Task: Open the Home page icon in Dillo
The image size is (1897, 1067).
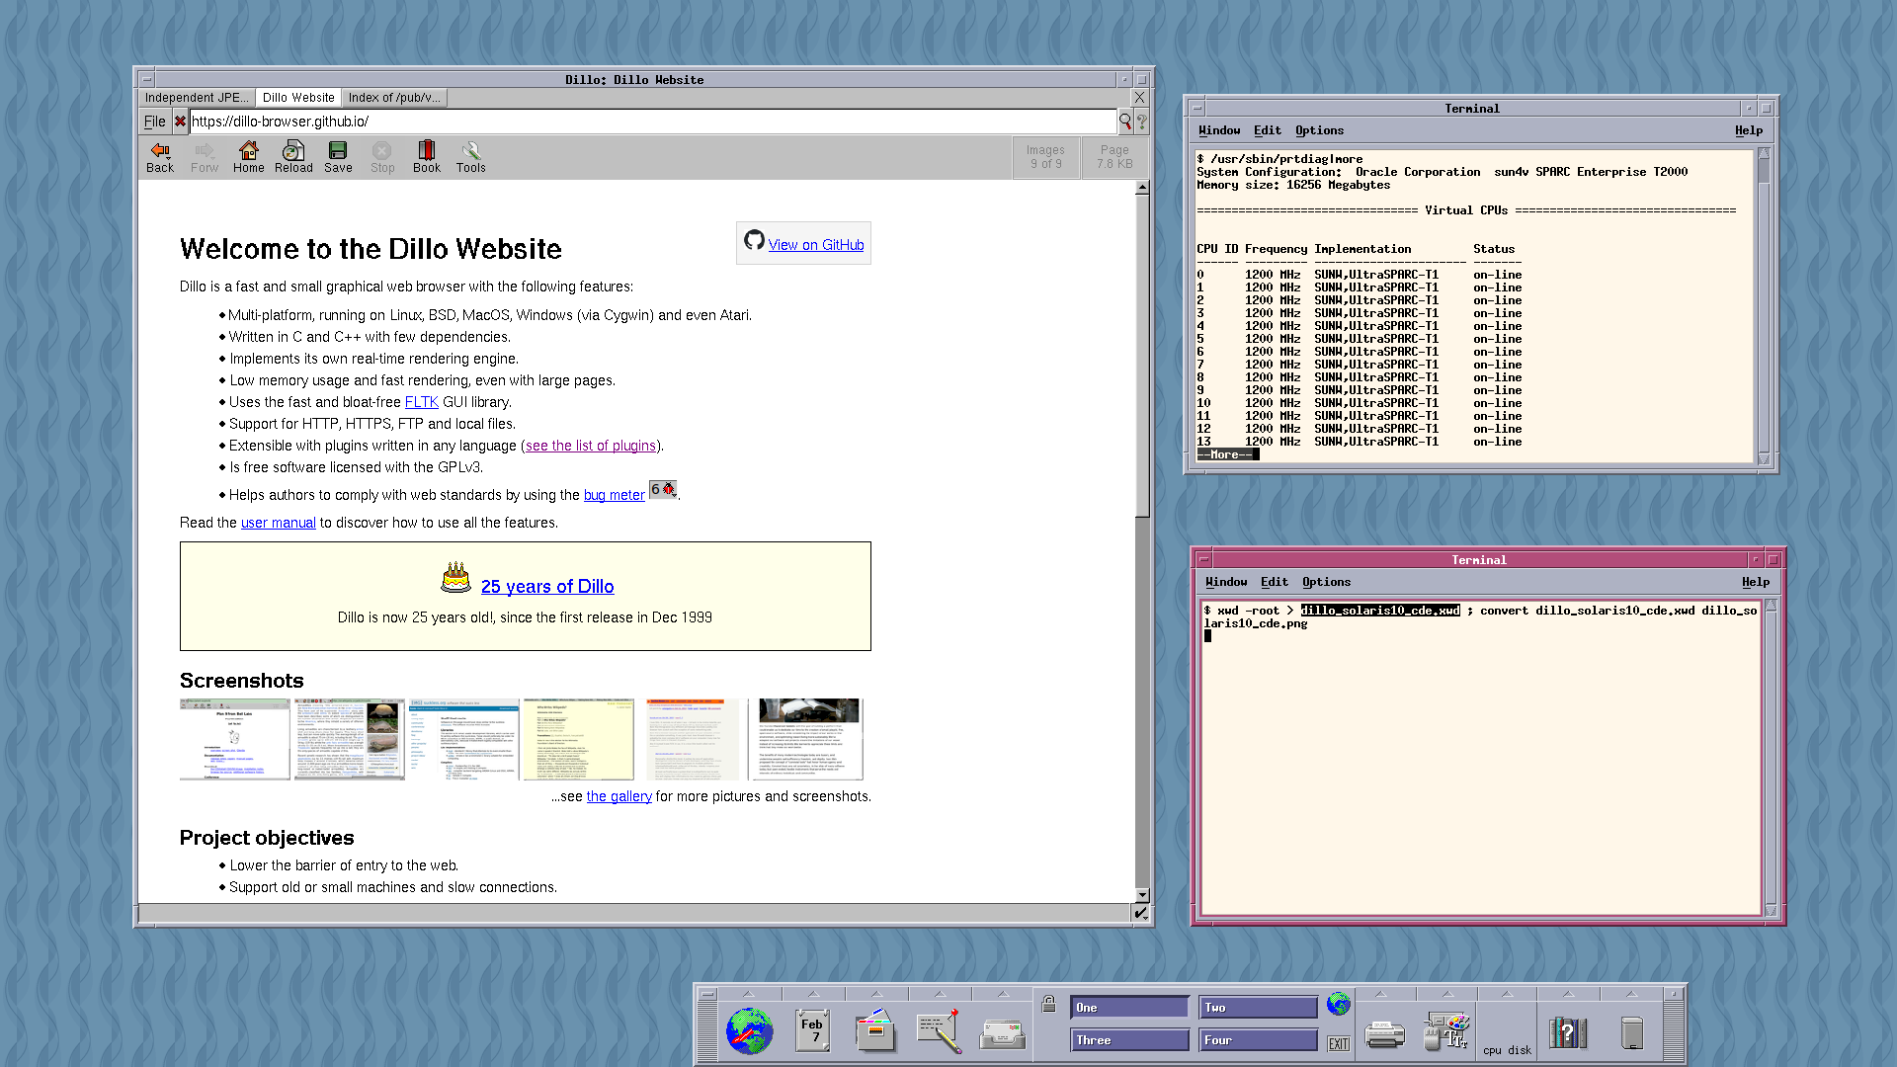Action: (249, 157)
